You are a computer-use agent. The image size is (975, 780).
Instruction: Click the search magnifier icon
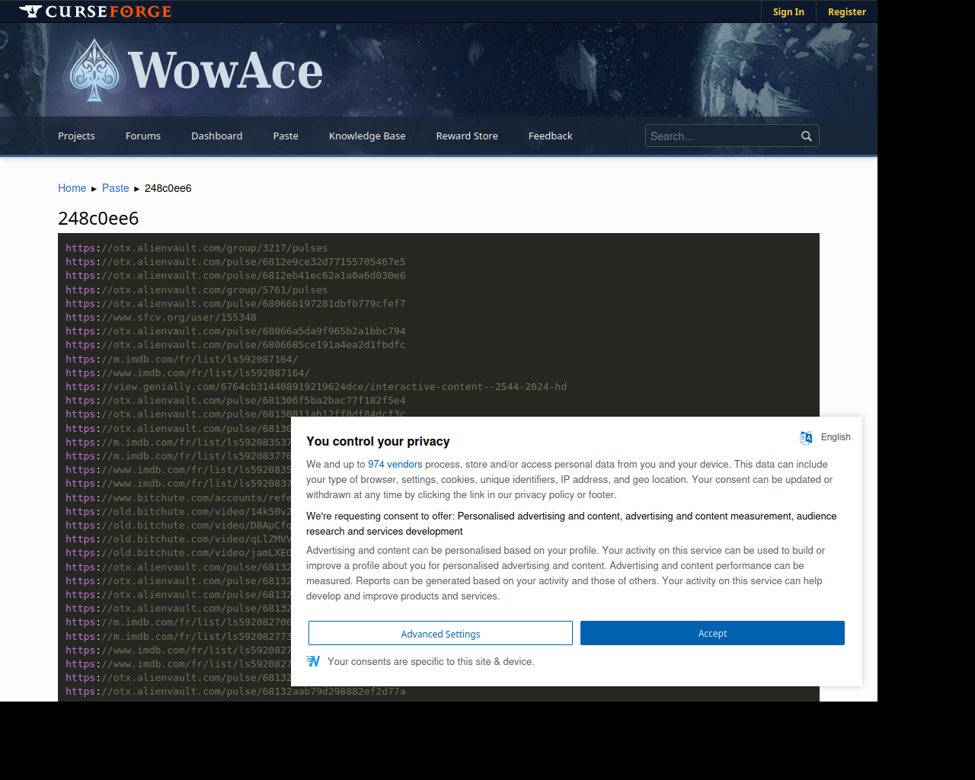(807, 136)
